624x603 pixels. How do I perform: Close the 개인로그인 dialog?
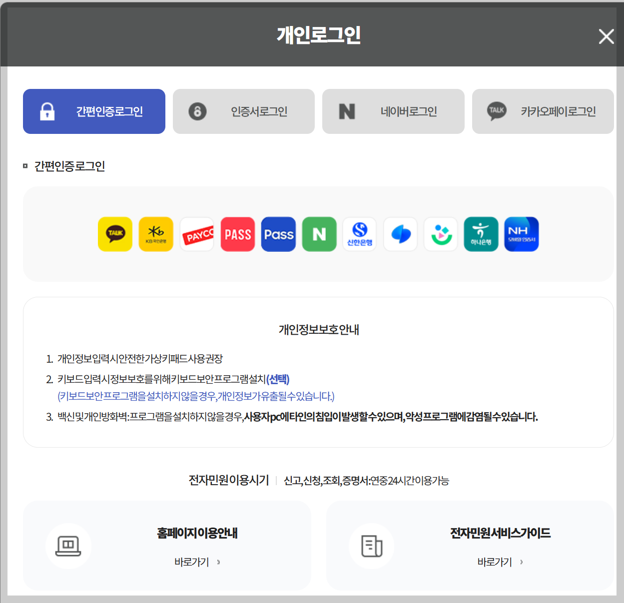(606, 36)
